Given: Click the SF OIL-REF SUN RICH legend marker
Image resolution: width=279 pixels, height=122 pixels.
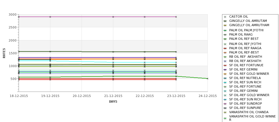Looking at the screenshot, I should coord(225,100).
